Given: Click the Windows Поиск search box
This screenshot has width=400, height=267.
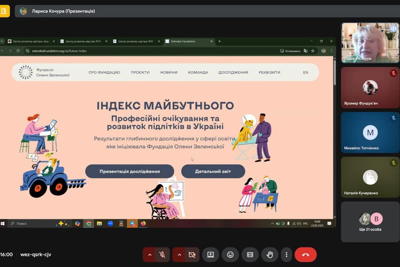Looking at the screenshot, I should (32, 223).
